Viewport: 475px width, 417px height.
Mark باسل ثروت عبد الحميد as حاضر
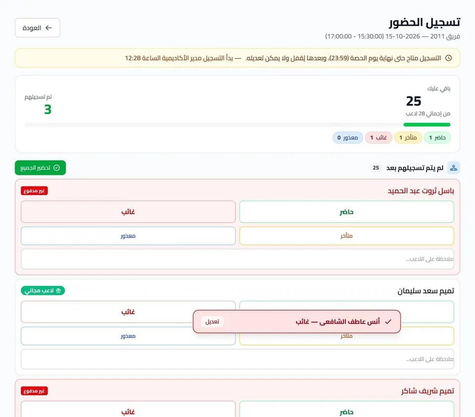pyautogui.click(x=346, y=212)
